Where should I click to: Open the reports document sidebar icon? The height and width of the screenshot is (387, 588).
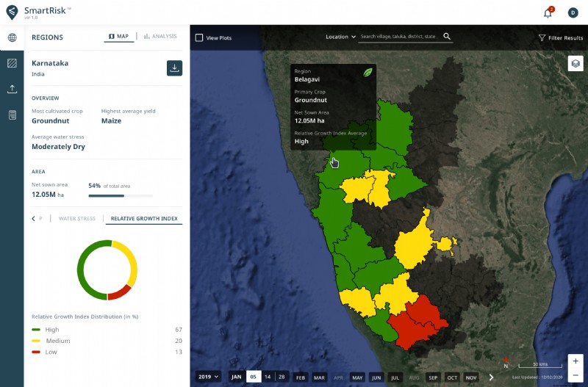point(12,115)
